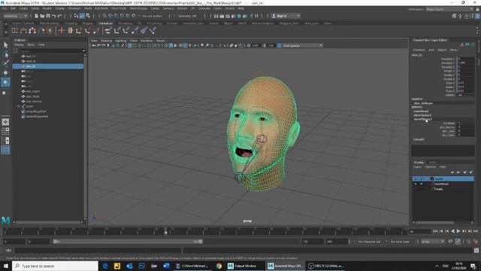Click the Open Scene folder icon

(x=42, y=16)
